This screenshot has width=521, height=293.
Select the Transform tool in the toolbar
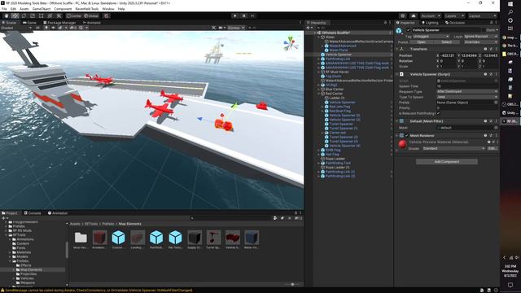pyautogui.click(x=50, y=16)
